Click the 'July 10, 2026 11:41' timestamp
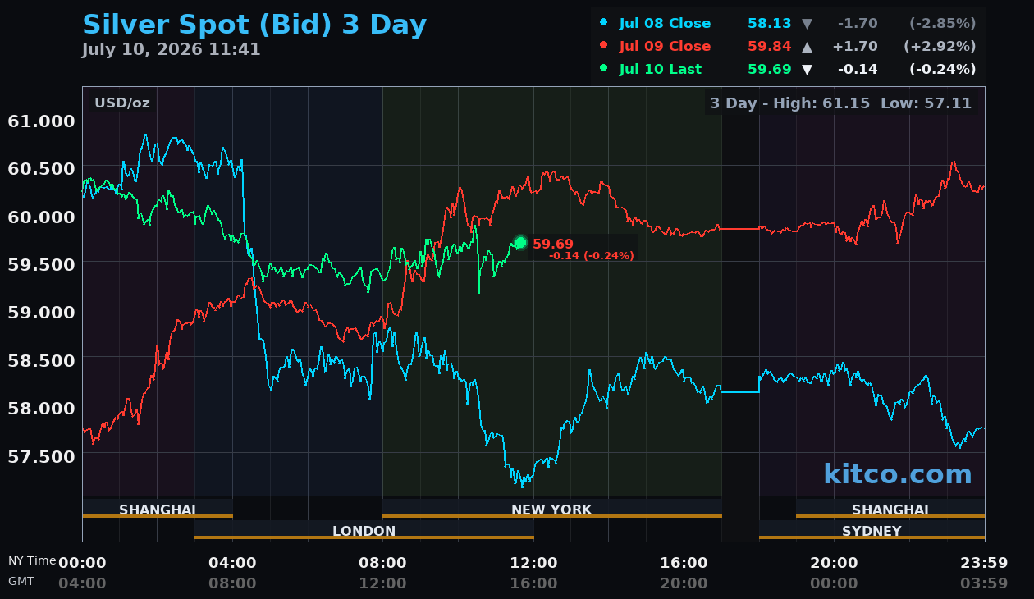 [x=171, y=50]
